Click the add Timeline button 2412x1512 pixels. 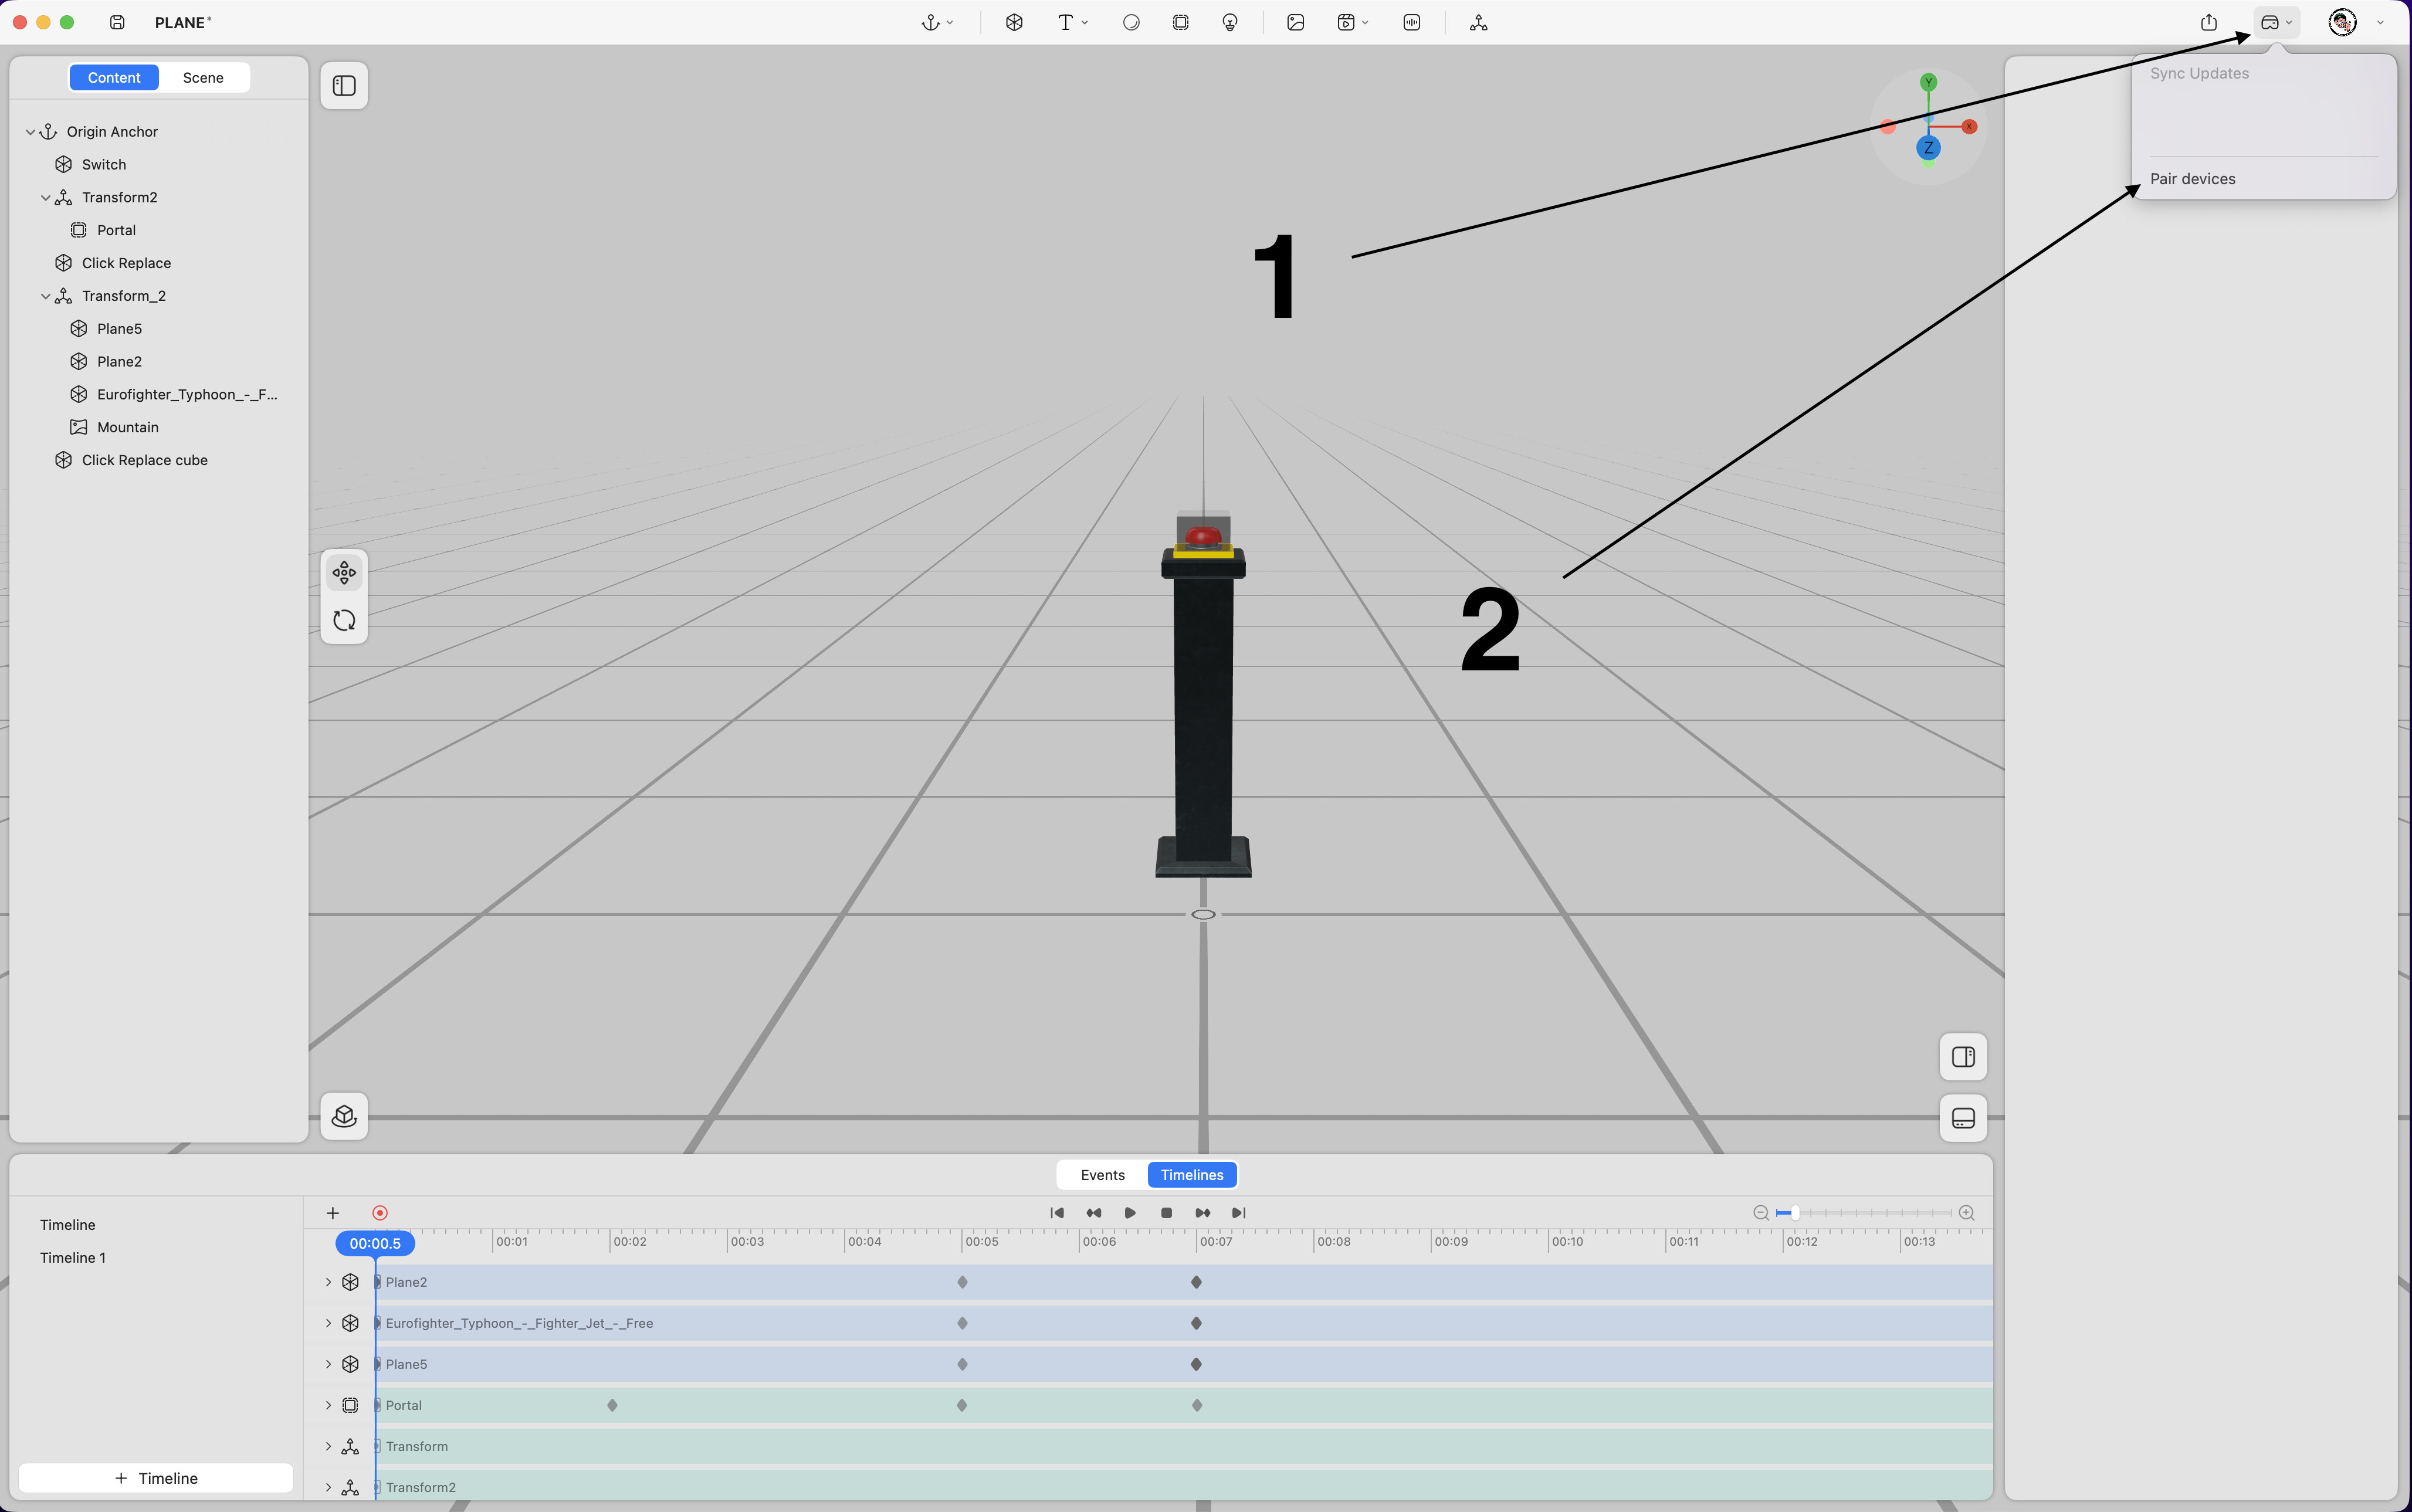(x=156, y=1478)
